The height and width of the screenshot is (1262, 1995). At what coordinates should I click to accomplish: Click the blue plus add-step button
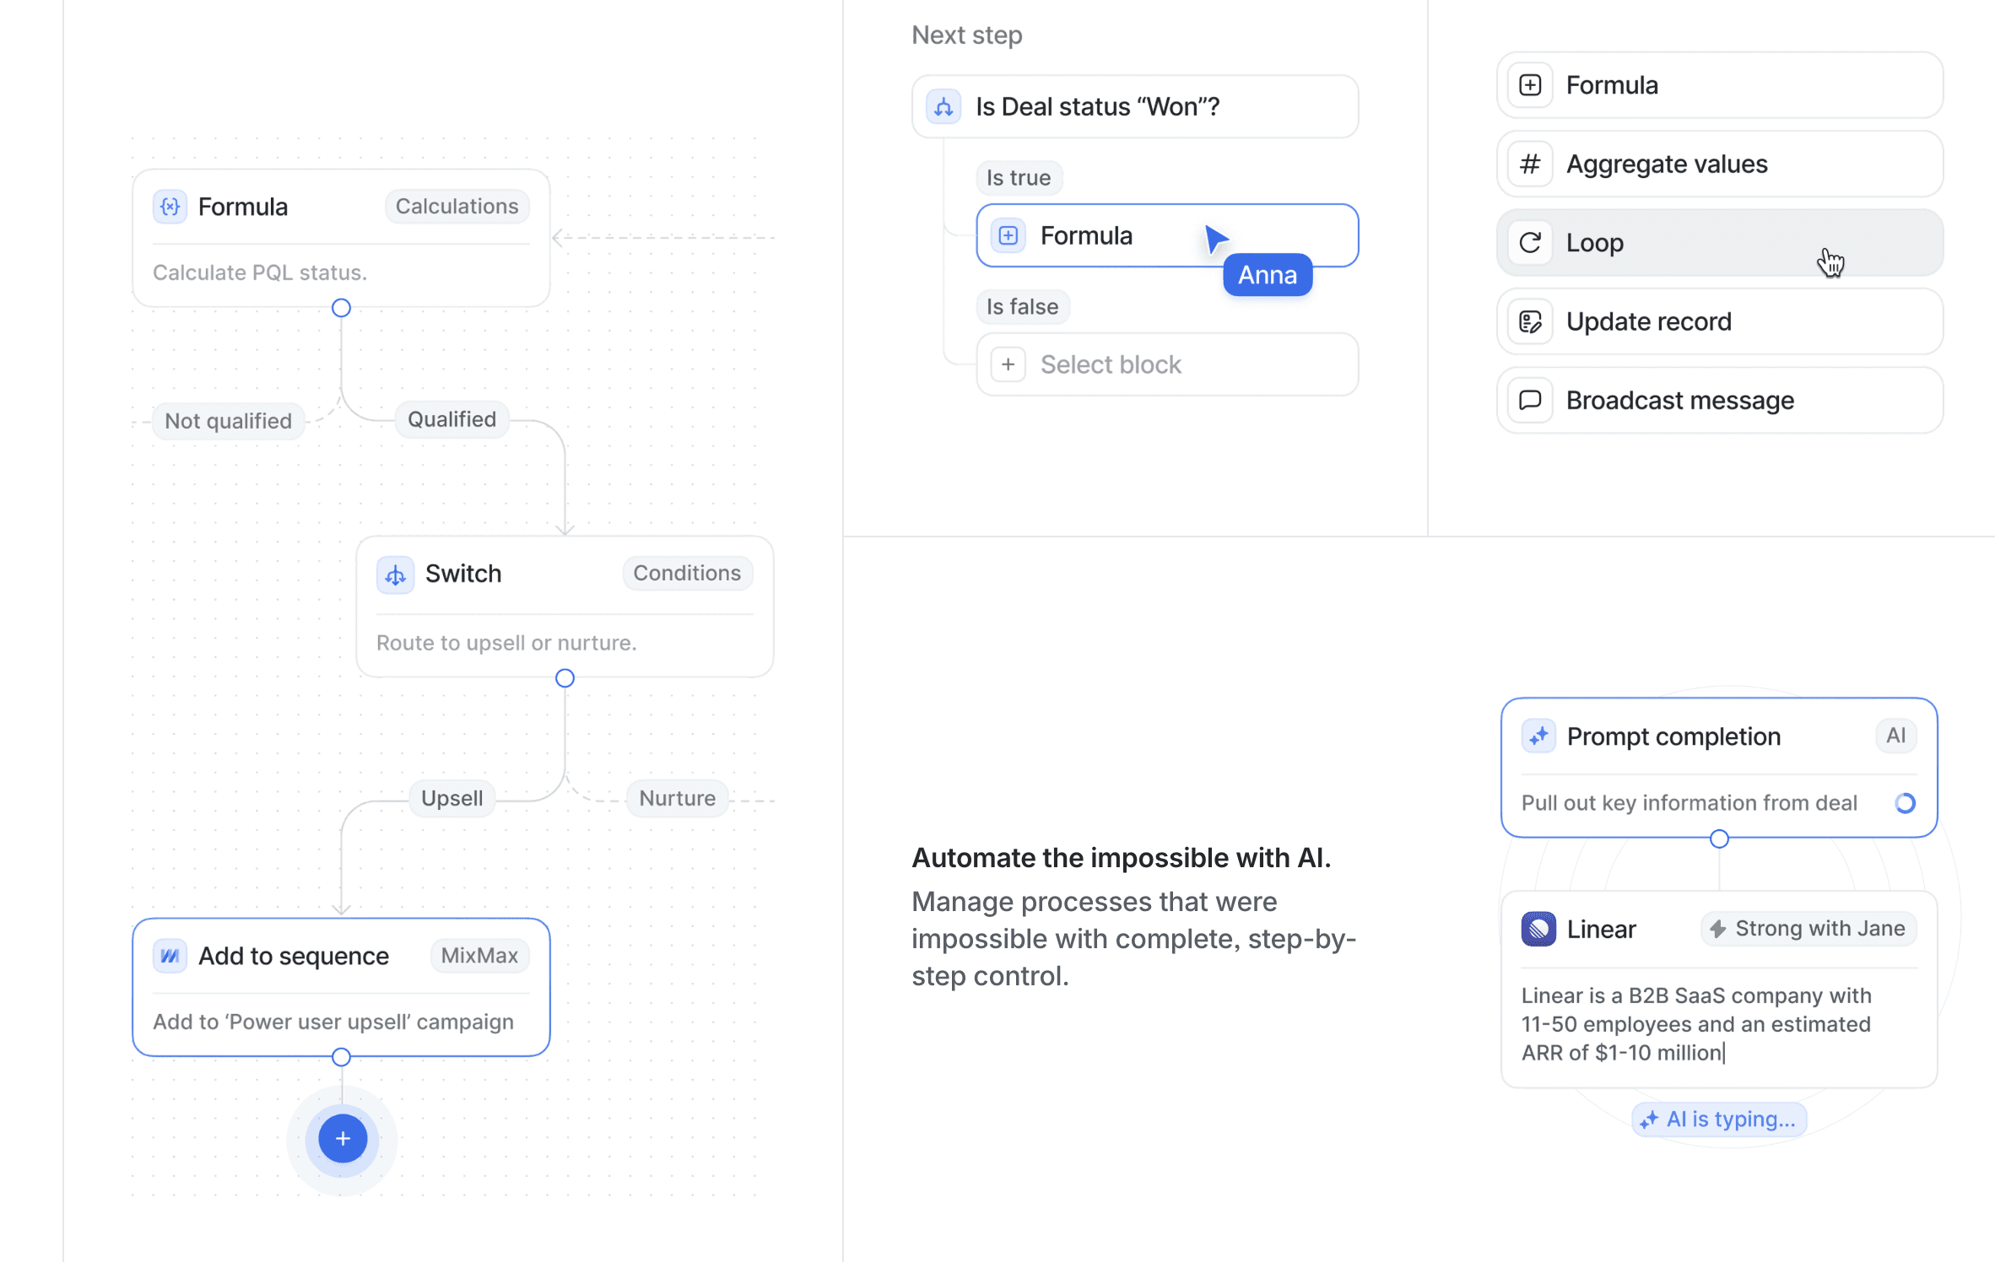[x=342, y=1139]
